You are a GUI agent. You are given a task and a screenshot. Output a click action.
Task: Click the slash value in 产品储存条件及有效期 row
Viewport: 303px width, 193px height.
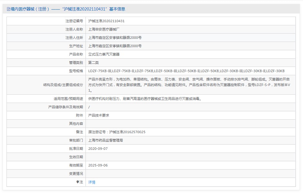89,107
